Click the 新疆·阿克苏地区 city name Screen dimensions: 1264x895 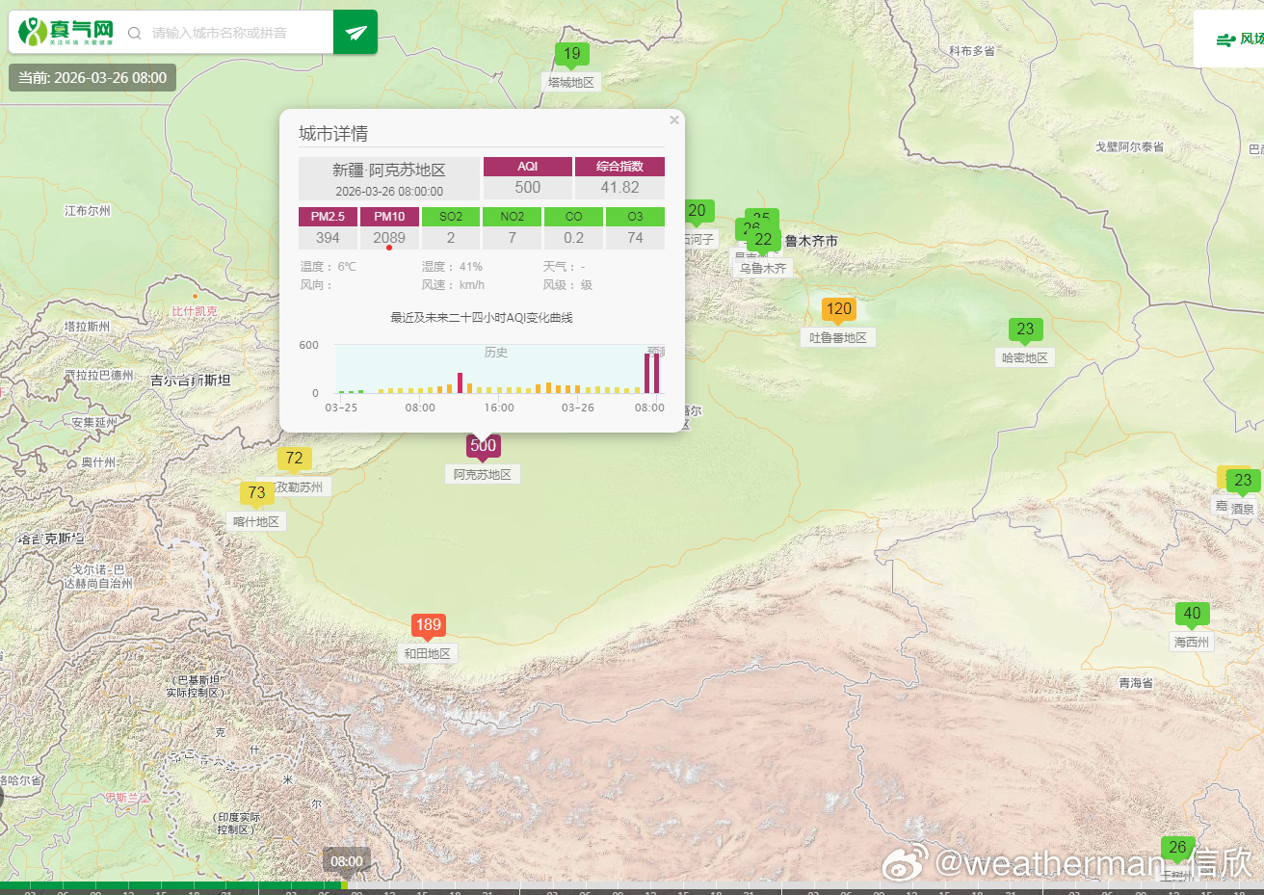coord(389,171)
